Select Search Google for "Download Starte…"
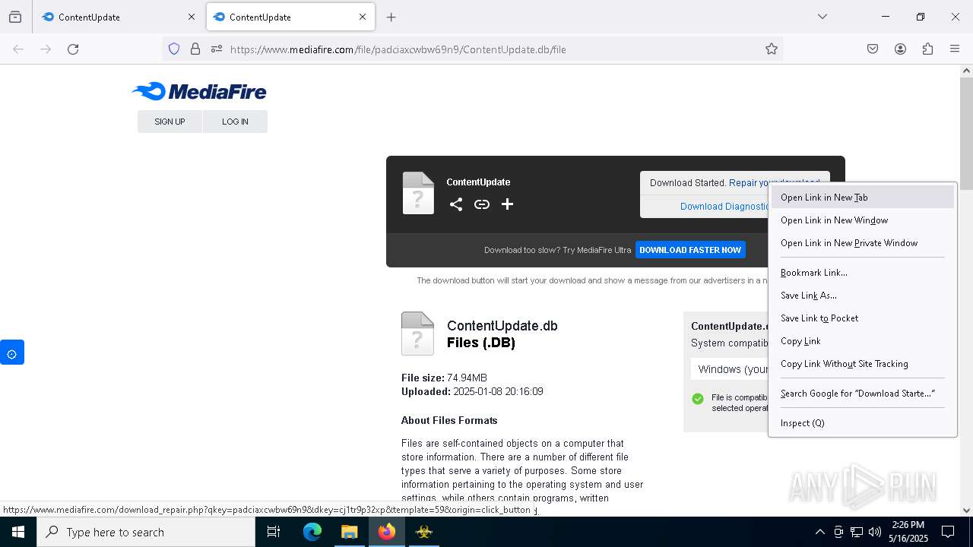 (862, 394)
